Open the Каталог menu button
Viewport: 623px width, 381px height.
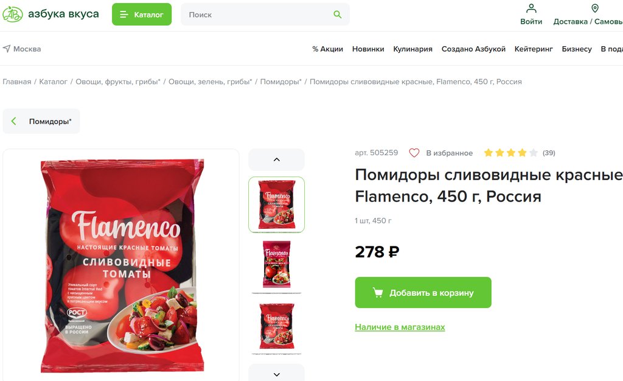coord(142,14)
